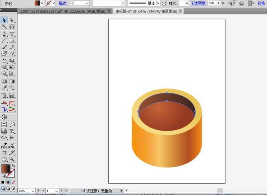The image size is (267, 195).
Task: Select the Rotate tool
Action: tap(4, 61)
